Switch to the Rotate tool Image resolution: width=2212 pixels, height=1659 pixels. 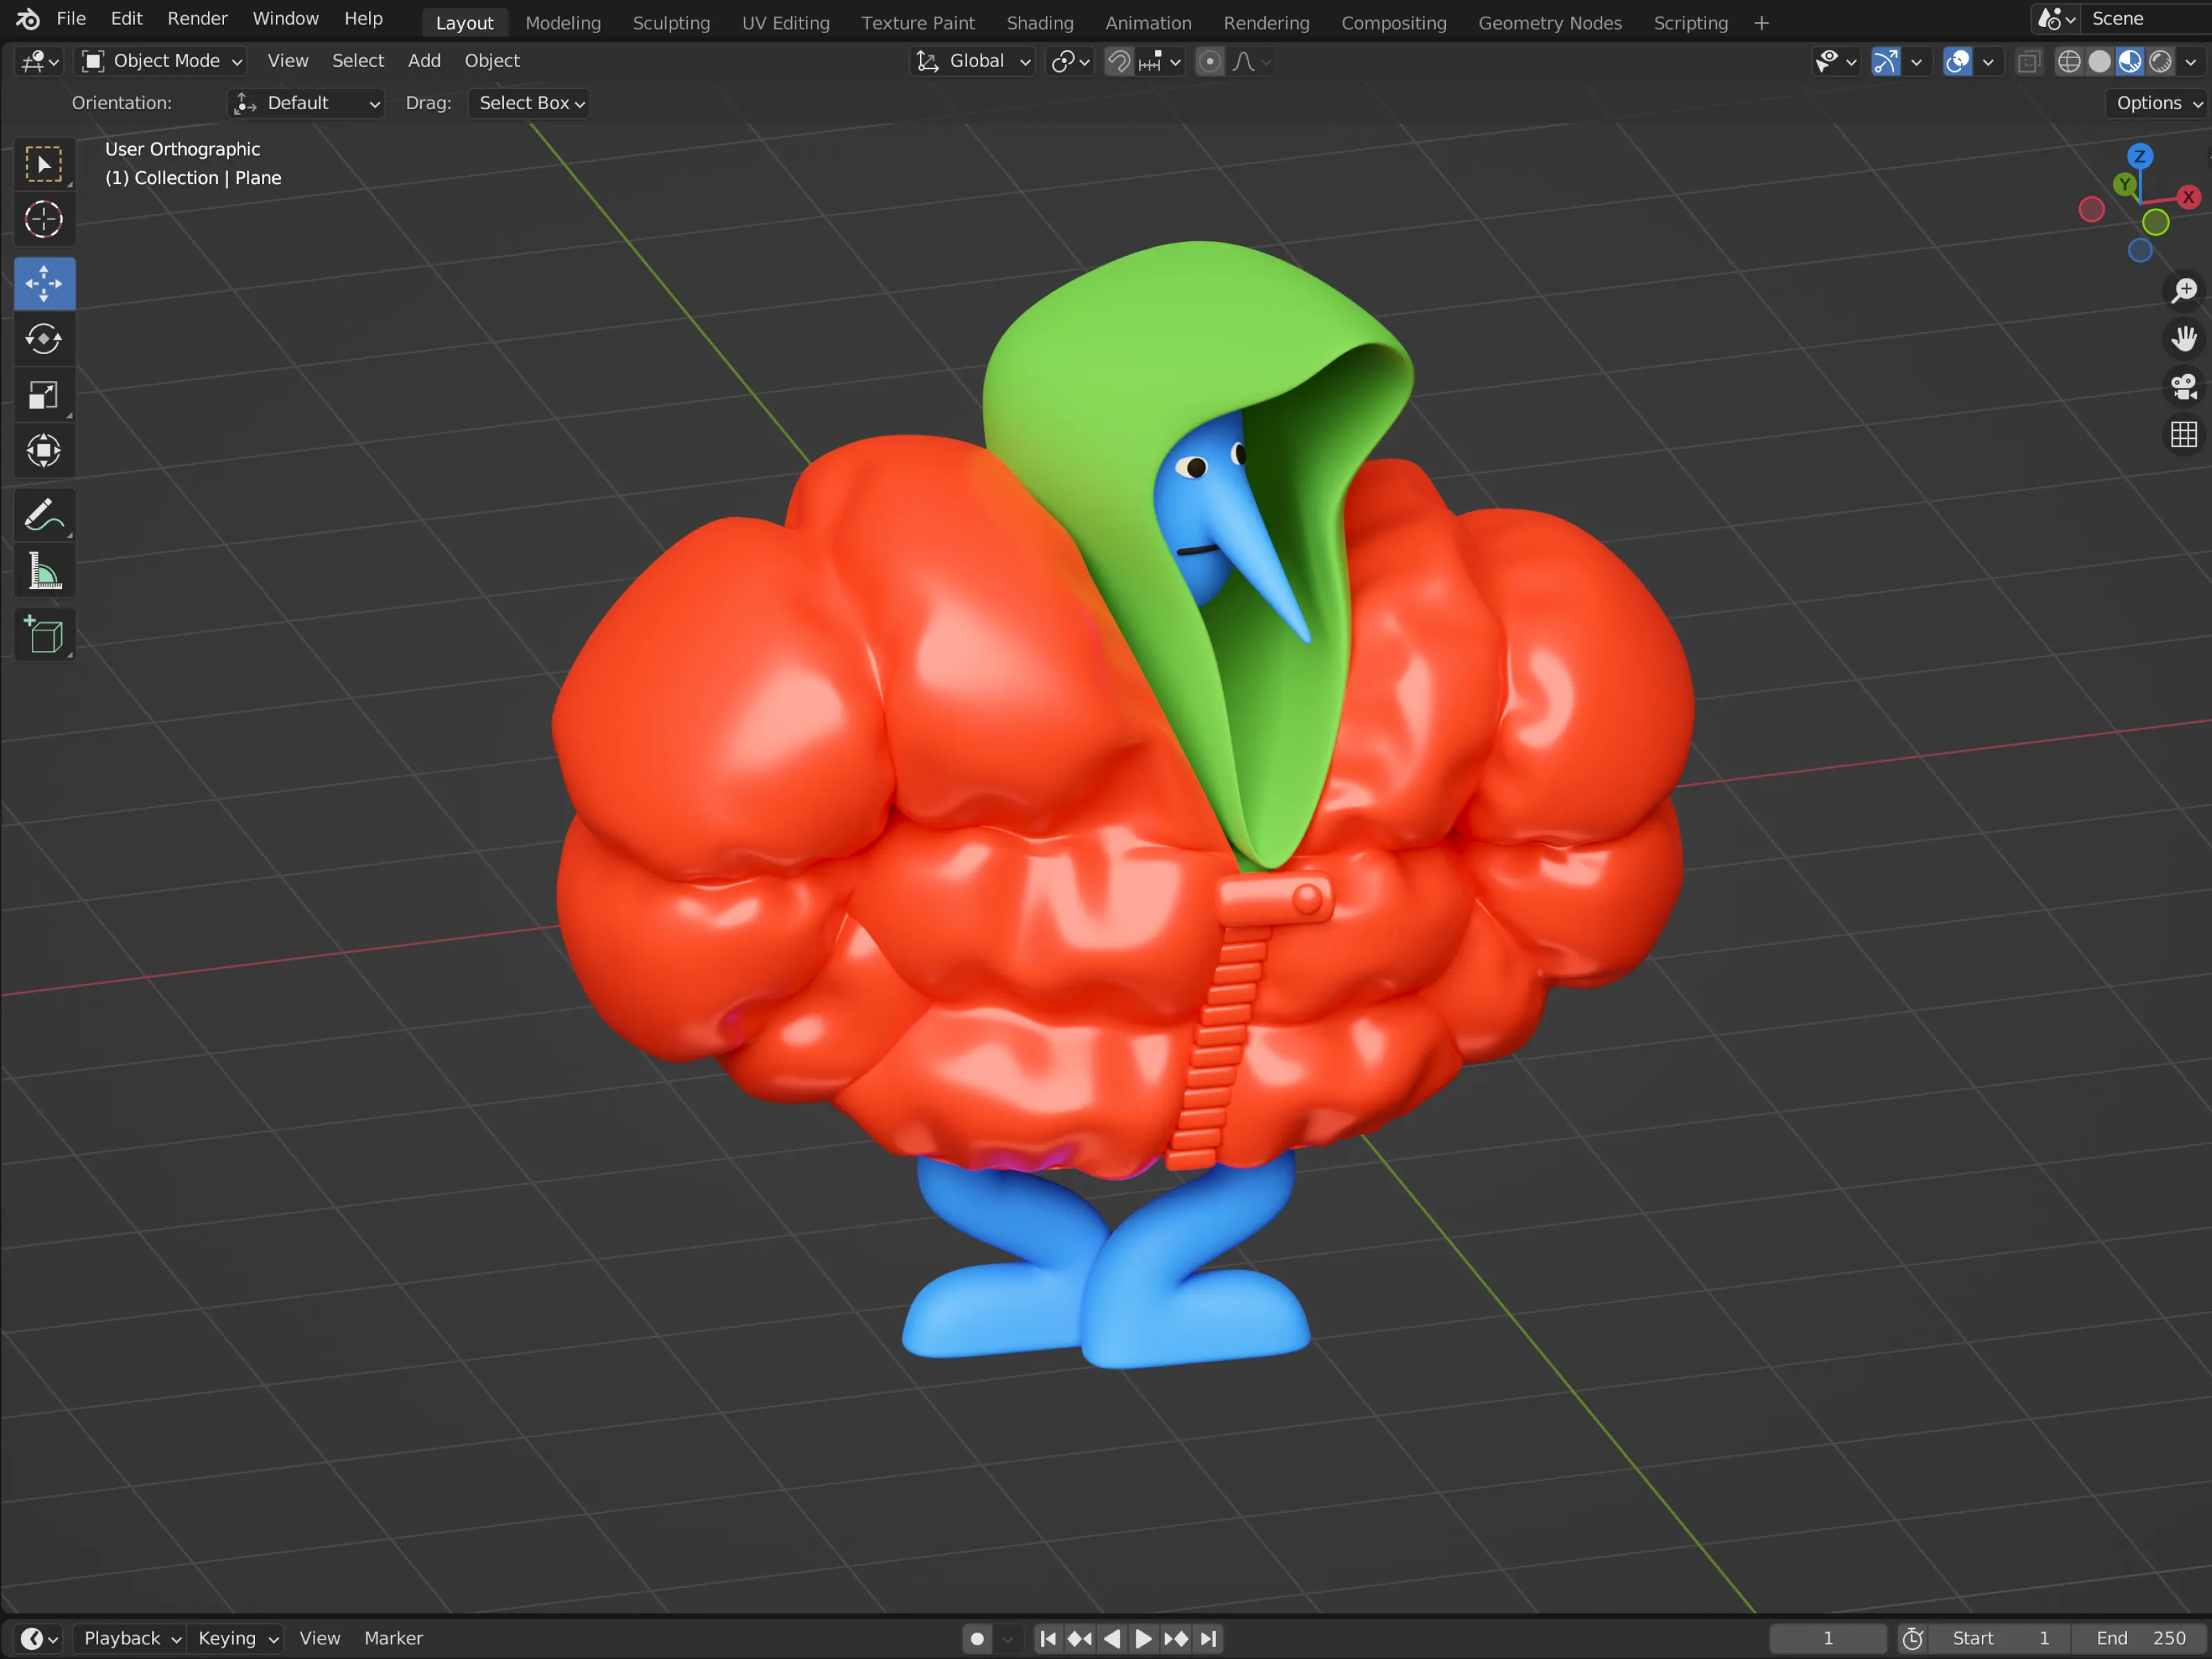(44, 339)
